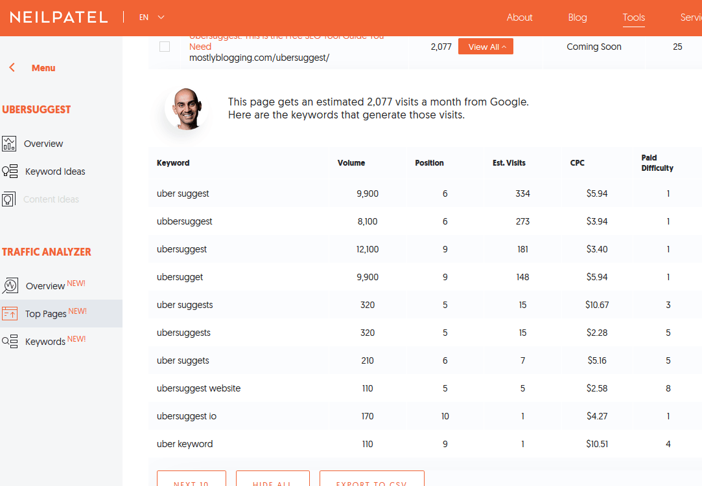
Task: Click CPC value $2.28
Action: pyautogui.click(x=597, y=333)
